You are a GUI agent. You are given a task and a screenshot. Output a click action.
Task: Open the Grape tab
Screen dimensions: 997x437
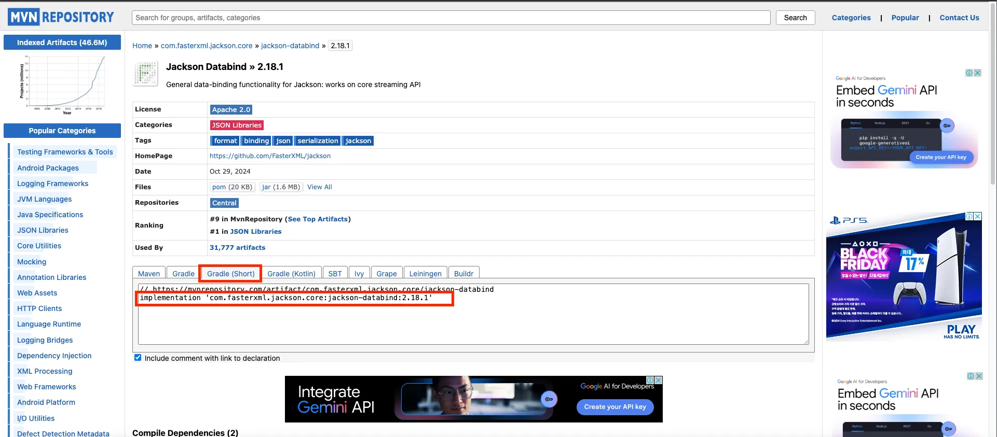387,274
